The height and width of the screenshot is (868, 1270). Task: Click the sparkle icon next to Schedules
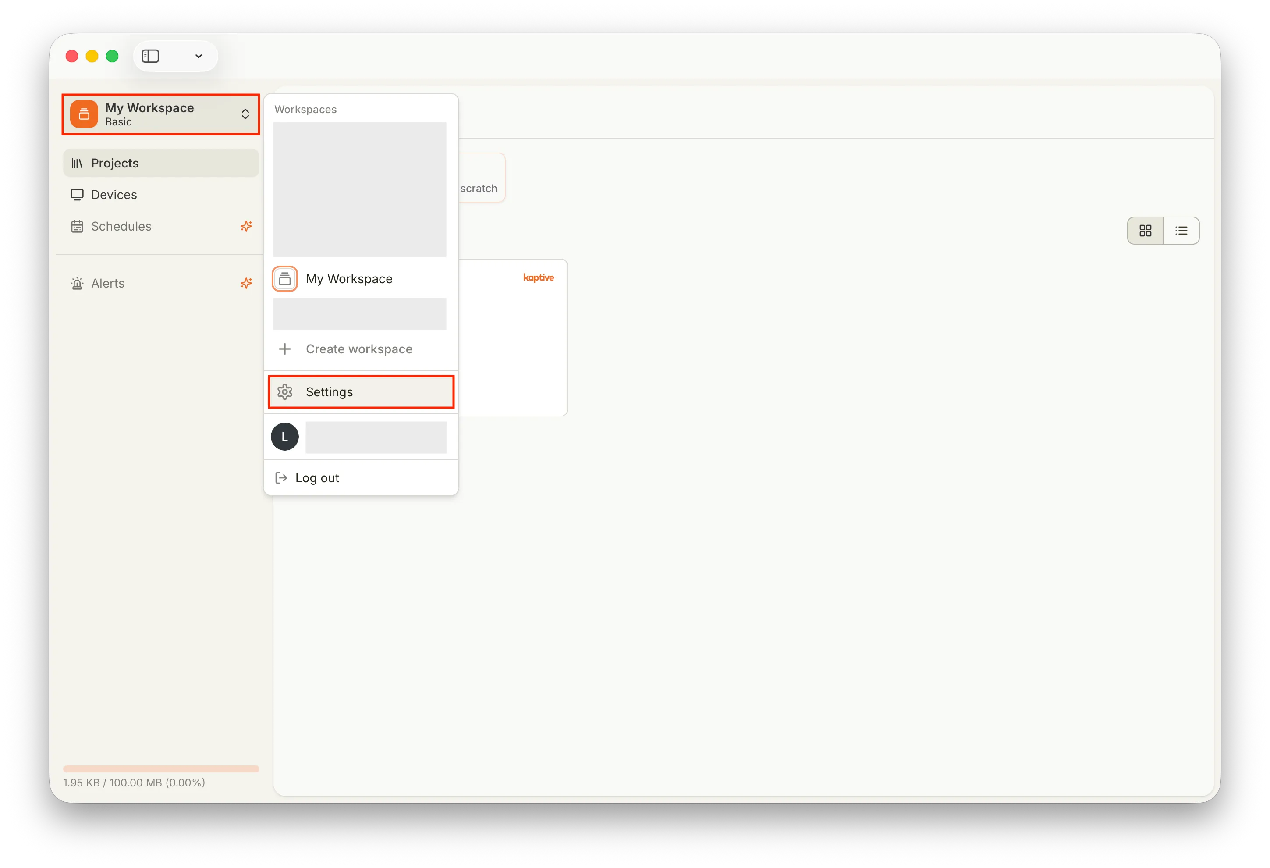pos(246,226)
